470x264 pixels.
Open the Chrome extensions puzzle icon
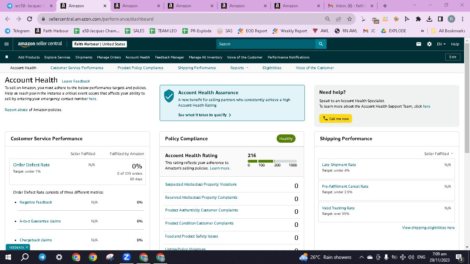(418, 19)
